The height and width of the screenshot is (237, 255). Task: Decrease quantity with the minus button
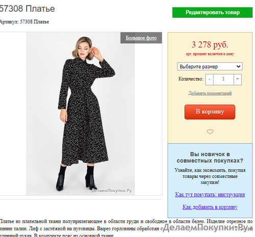[x=210, y=80]
